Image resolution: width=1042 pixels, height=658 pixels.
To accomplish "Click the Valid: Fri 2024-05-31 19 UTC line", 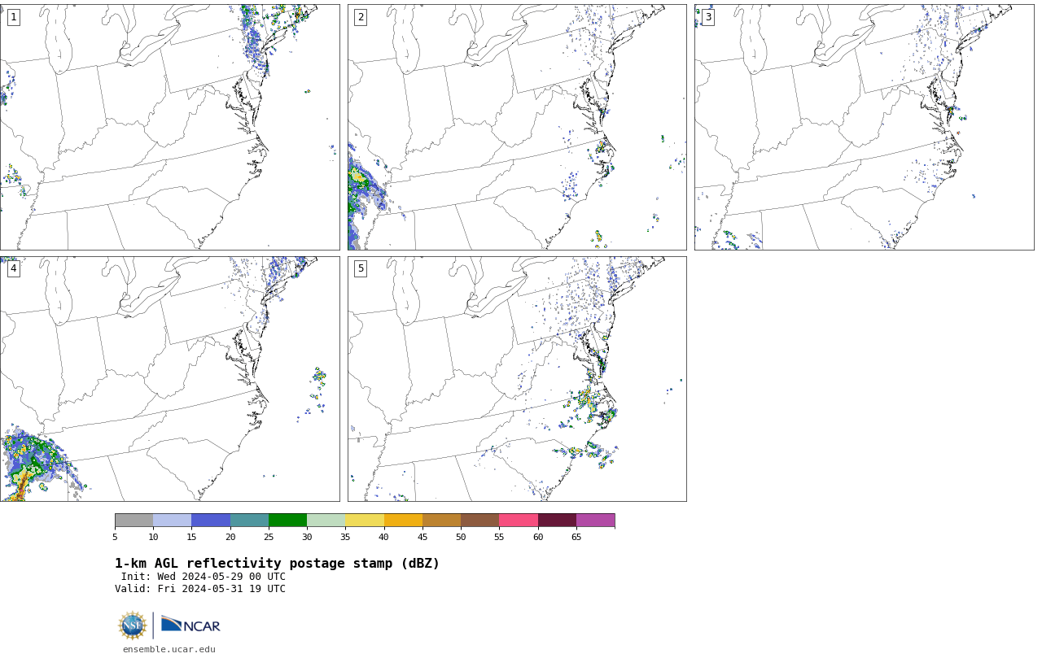I will coord(200,589).
